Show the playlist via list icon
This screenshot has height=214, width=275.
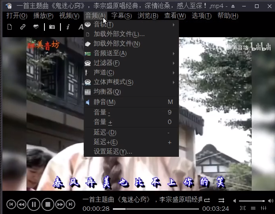(253, 208)
